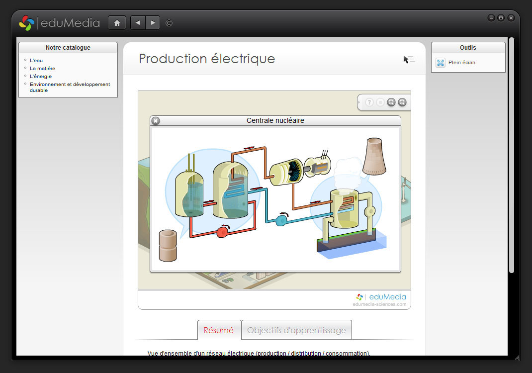This screenshot has width=532, height=373.
Task: Select La matière in the catalogue
Action: pyautogui.click(x=42, y=69)
